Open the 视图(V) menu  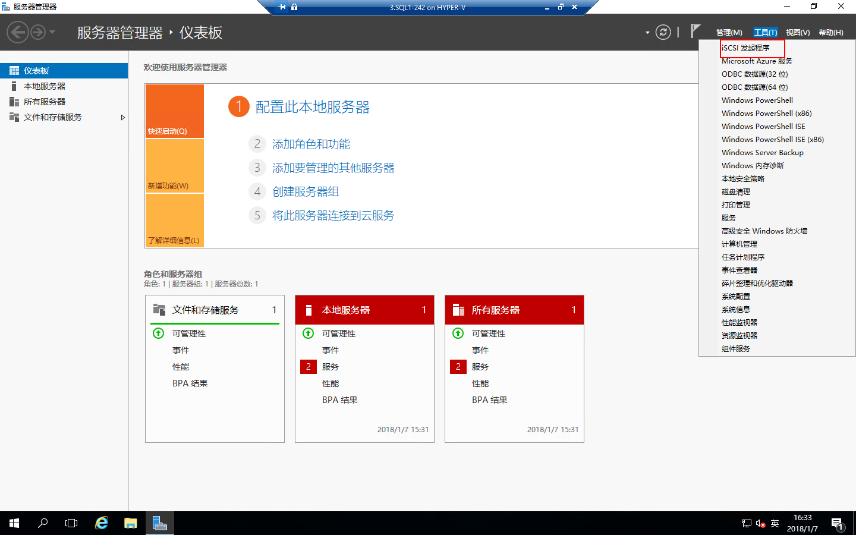tap(798, 33)
